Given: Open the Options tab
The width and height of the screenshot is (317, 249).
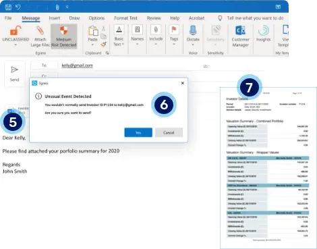Looking at the screenshot, I should [x=96, y=18].
